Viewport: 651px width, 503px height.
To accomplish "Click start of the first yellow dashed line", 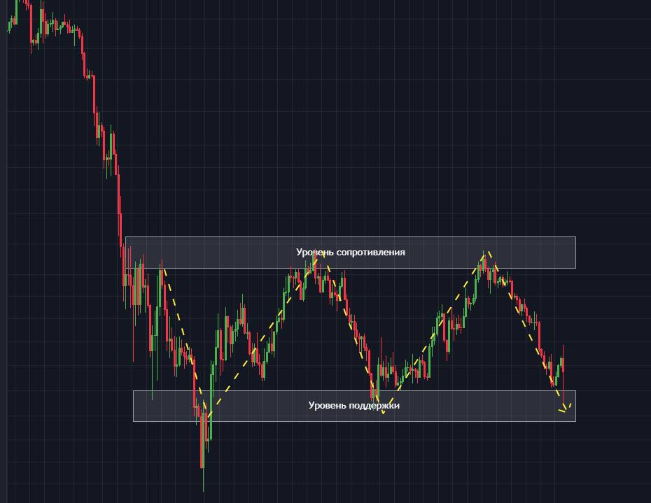I will pyautogui.click(x=164, y=269).
